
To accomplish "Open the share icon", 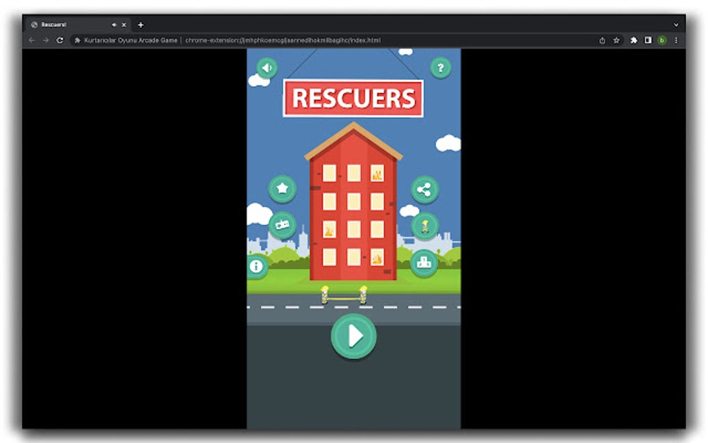I will pos(423,188).
